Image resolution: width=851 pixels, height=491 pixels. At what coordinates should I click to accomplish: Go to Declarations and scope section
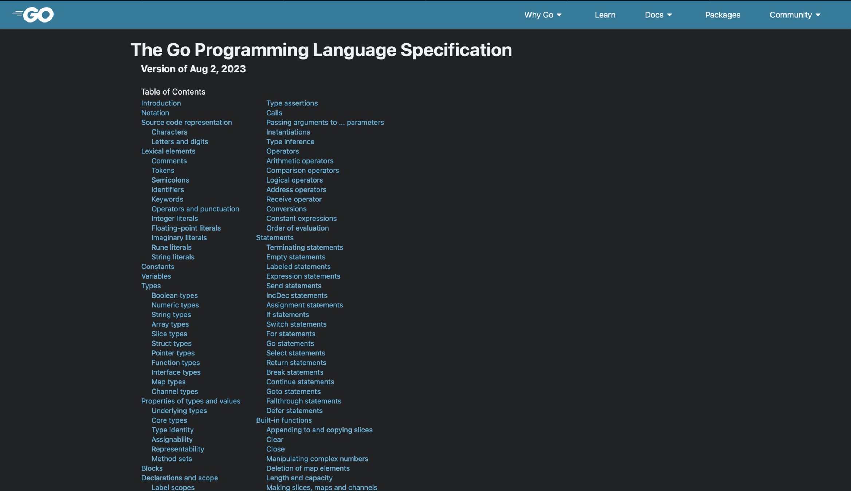pos(179,478)
